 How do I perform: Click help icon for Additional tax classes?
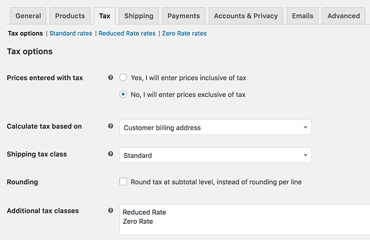111,211
